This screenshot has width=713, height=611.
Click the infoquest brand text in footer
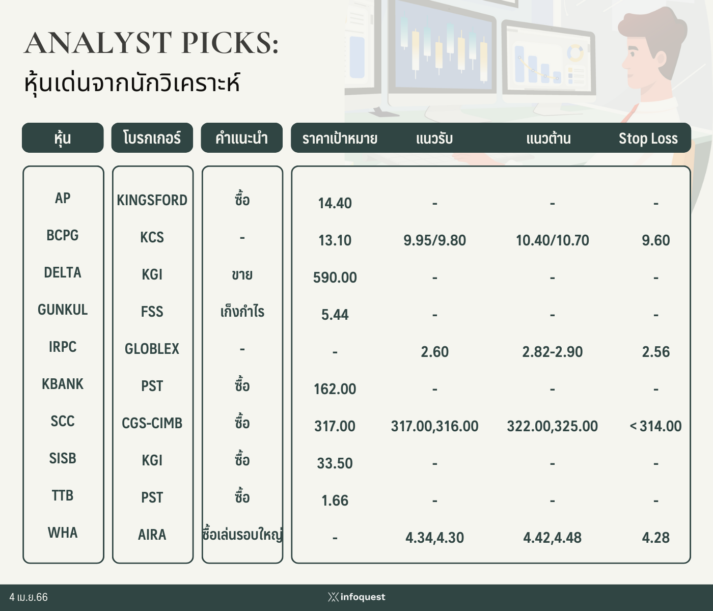pyautogui.click(x=363, y=597)
